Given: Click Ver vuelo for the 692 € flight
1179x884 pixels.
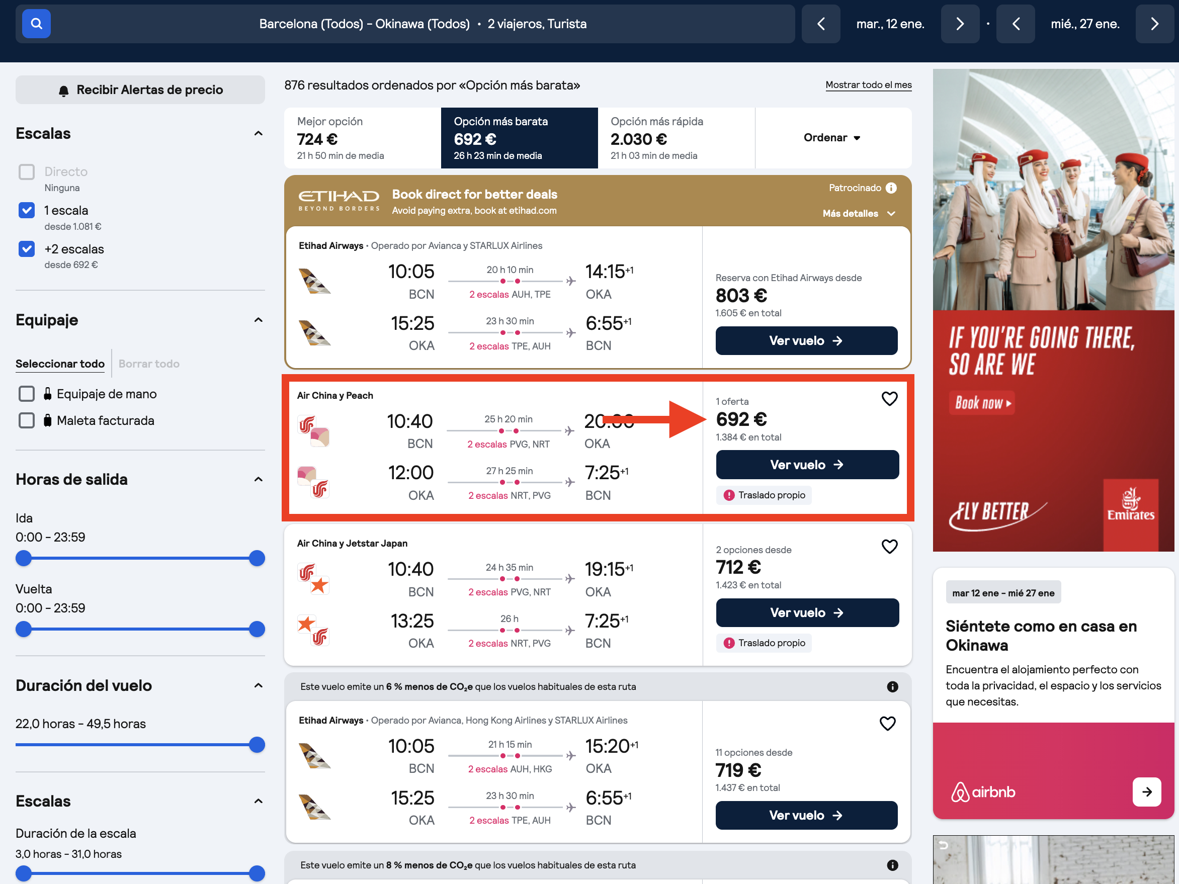Looking at the screenshot, I should (x=807, y=465).
